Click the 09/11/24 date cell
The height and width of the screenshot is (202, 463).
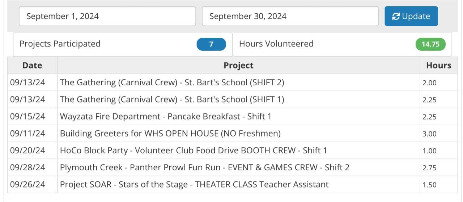point(28,134)
